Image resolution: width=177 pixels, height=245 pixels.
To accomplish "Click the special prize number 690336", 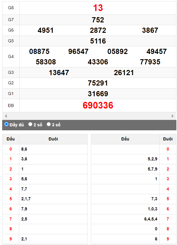I will [98, 105].
